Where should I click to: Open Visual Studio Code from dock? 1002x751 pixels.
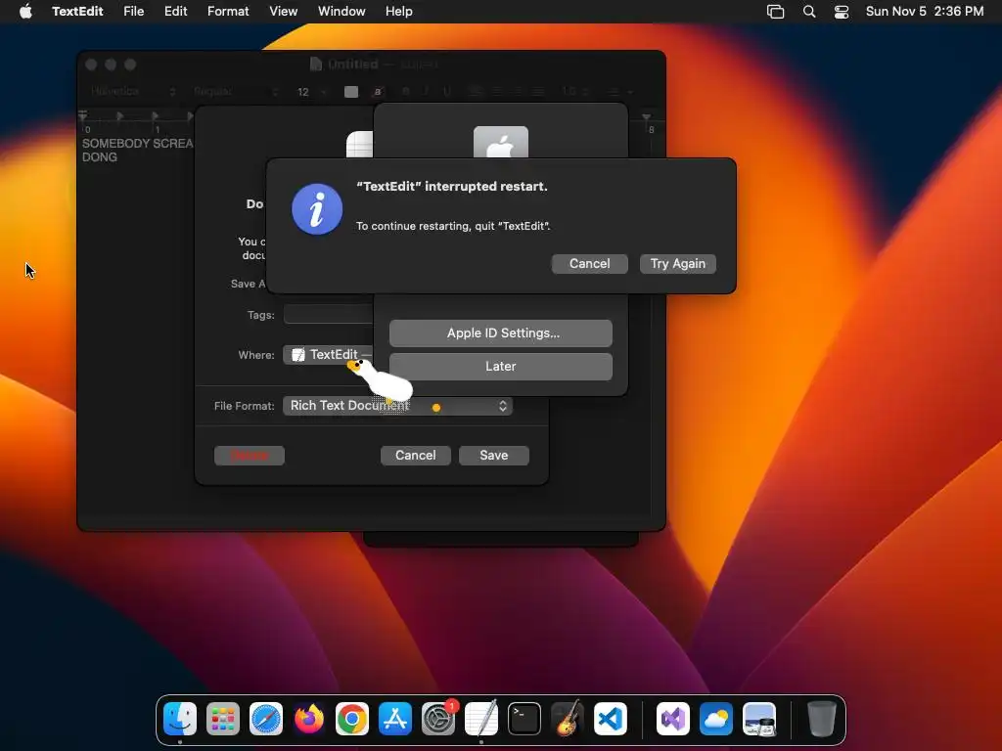611,719
